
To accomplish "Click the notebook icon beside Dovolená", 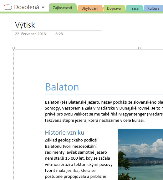I will tap(8, 7).
